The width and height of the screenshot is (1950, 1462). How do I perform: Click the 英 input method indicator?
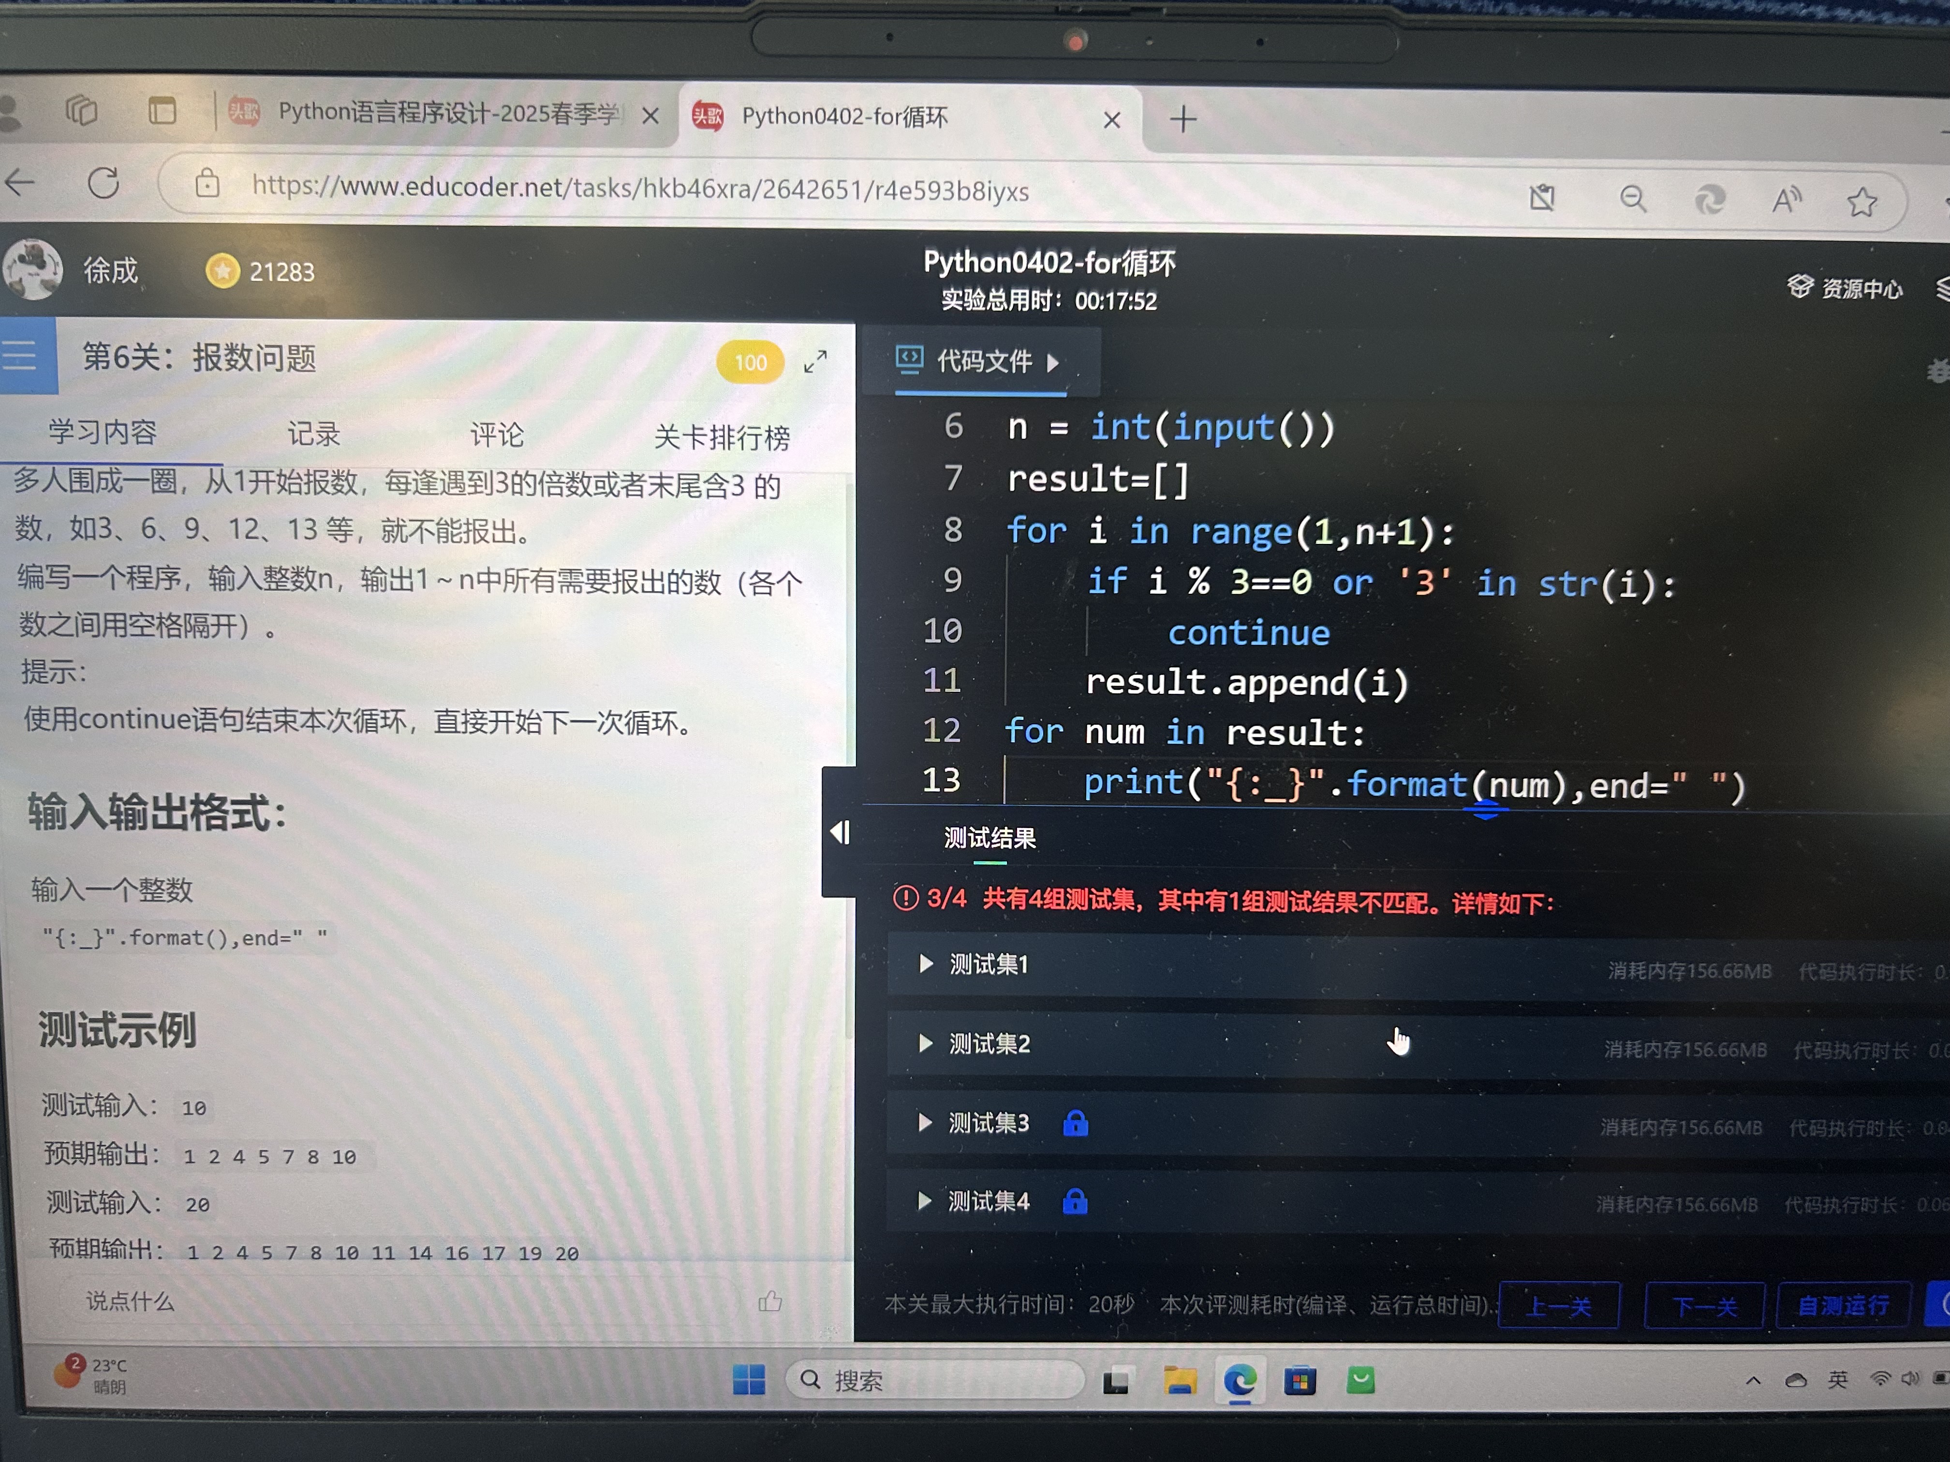coord(1837,1379)
